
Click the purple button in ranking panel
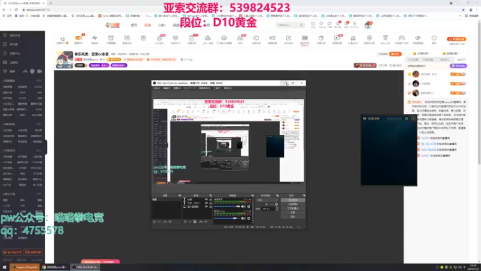(458, 66)
